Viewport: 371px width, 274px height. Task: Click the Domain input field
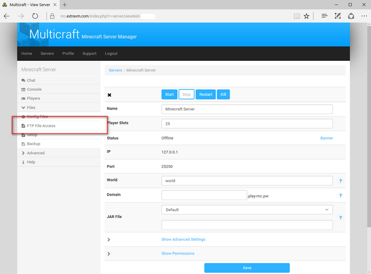(204, 195)
